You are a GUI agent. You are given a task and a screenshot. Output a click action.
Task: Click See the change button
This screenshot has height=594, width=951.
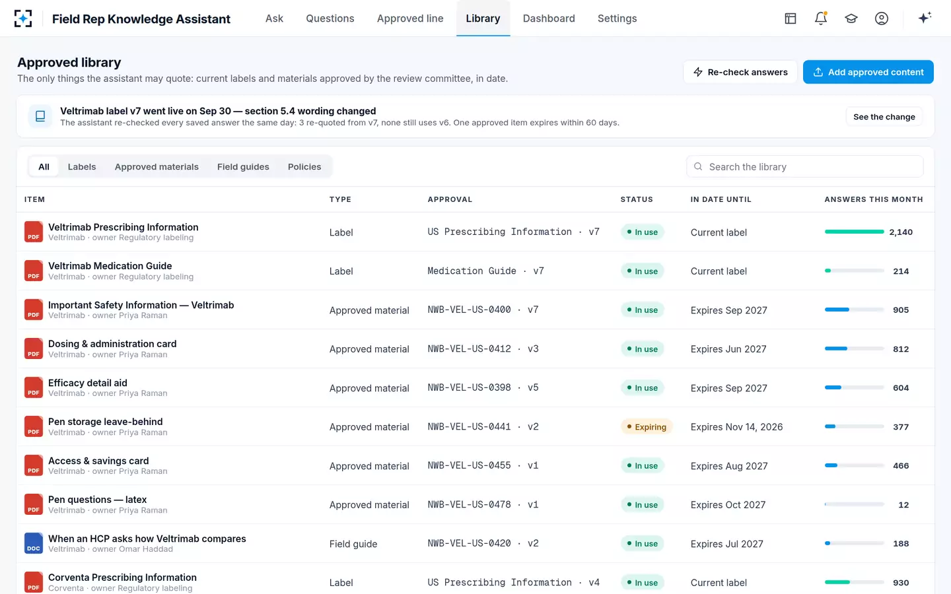point(884,117)
